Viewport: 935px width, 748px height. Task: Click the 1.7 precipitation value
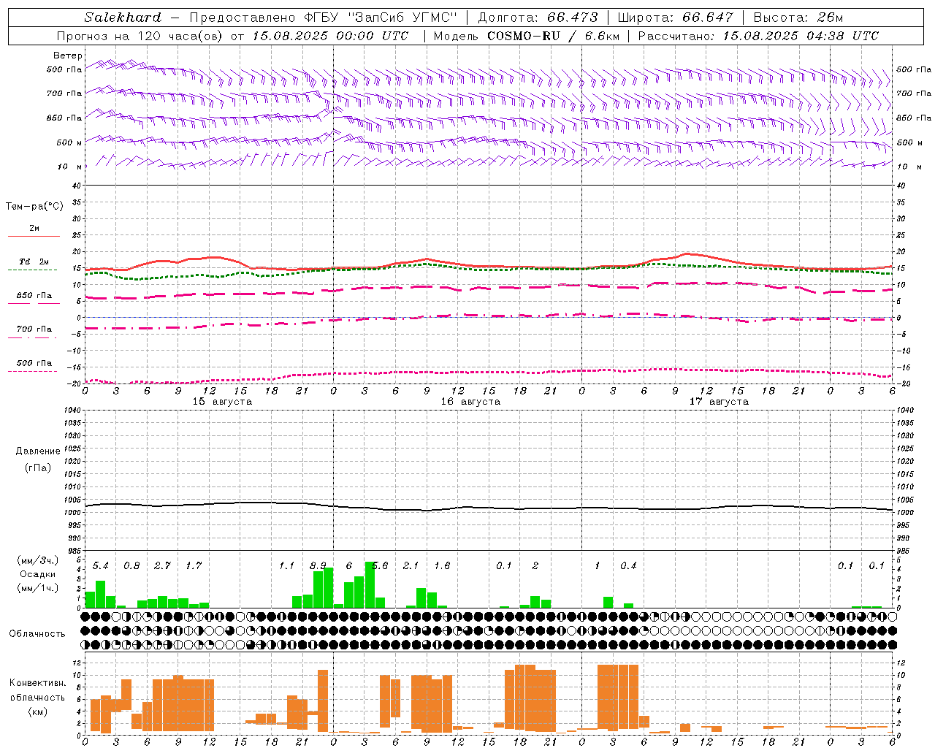194,566
